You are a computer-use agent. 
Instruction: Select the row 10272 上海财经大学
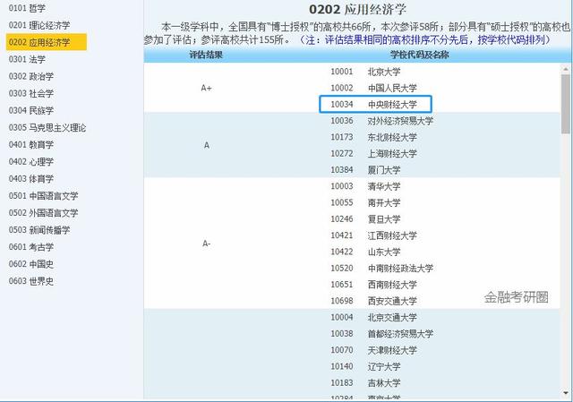(x=373, y=153)
